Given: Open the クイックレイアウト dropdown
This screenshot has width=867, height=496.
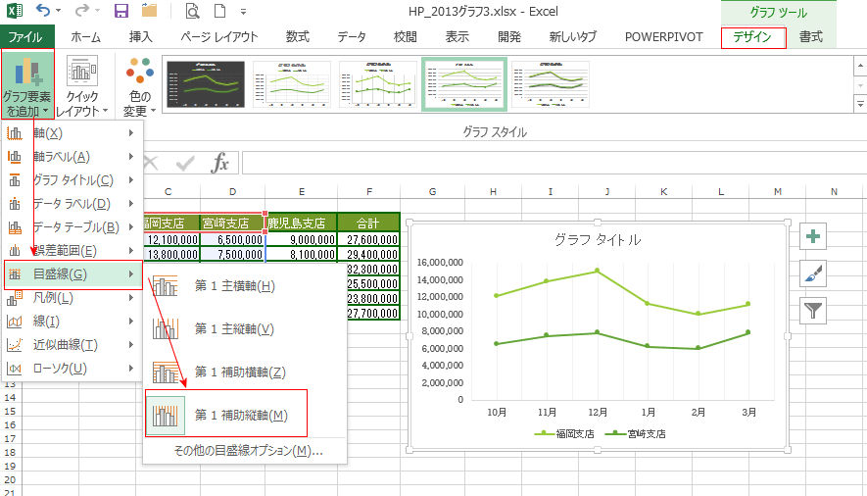Looking at the screenshot, I should (82, 84).
